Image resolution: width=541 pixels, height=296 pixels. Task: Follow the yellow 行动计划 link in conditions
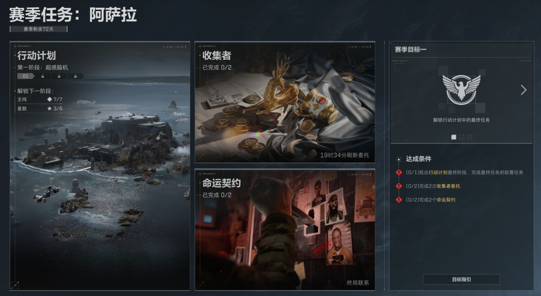pyautogui.click(x=438, y=173)
